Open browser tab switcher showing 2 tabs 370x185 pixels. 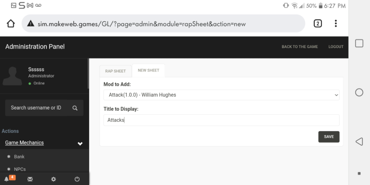tap(317, 24)
